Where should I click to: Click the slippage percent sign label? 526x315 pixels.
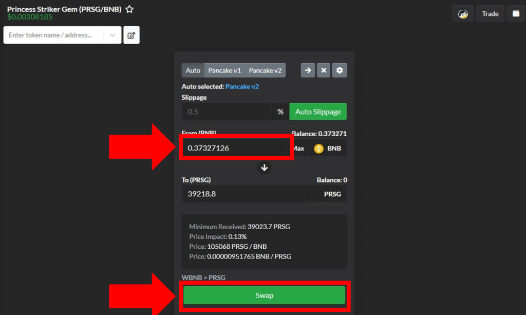(280, 112)
